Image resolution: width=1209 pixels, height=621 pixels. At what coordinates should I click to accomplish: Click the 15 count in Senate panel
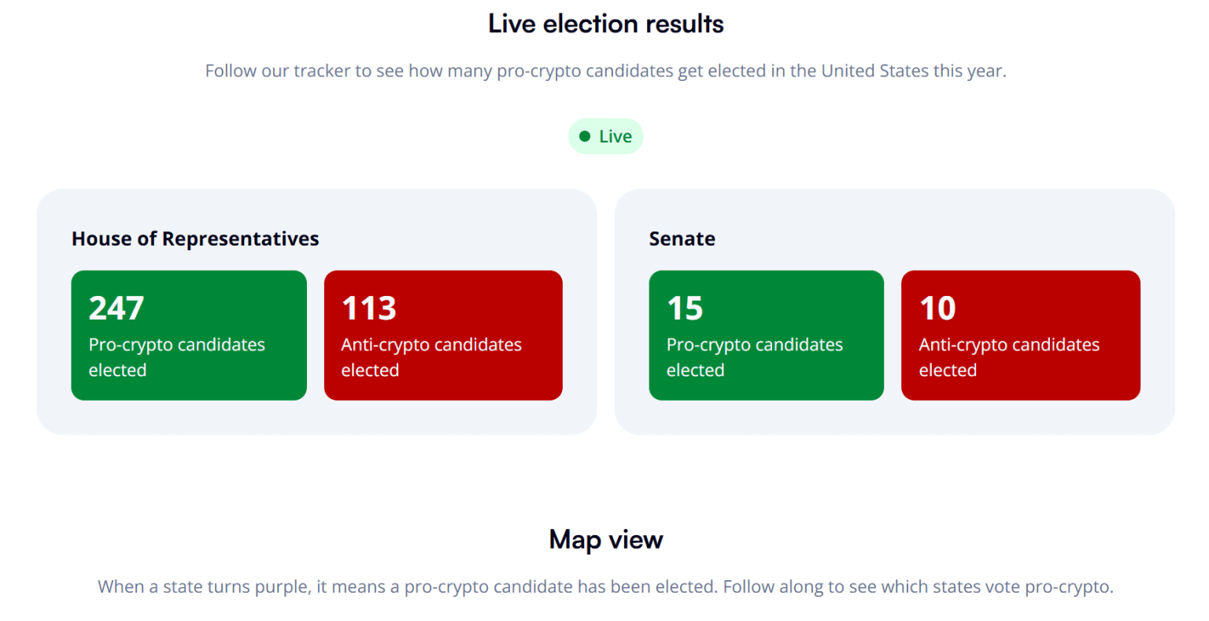click(x=685, y=308)
